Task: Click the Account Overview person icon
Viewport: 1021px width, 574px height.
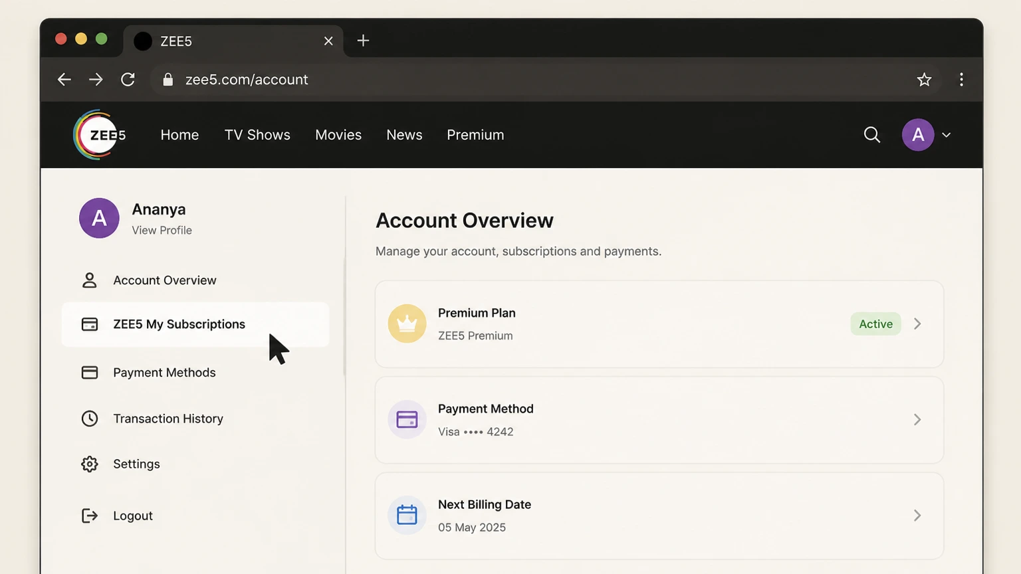Action: [89, 280]
